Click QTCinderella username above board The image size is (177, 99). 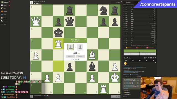[x=36, y=2]
